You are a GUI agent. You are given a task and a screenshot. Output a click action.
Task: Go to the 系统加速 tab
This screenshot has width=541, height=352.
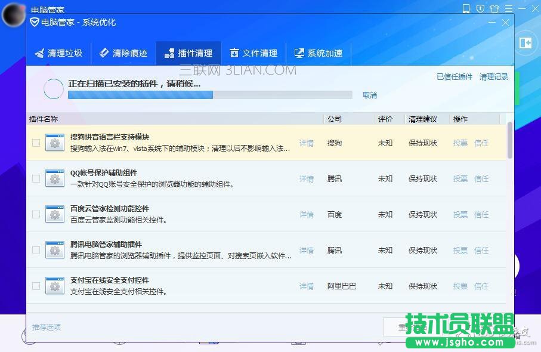pos(319,53)
